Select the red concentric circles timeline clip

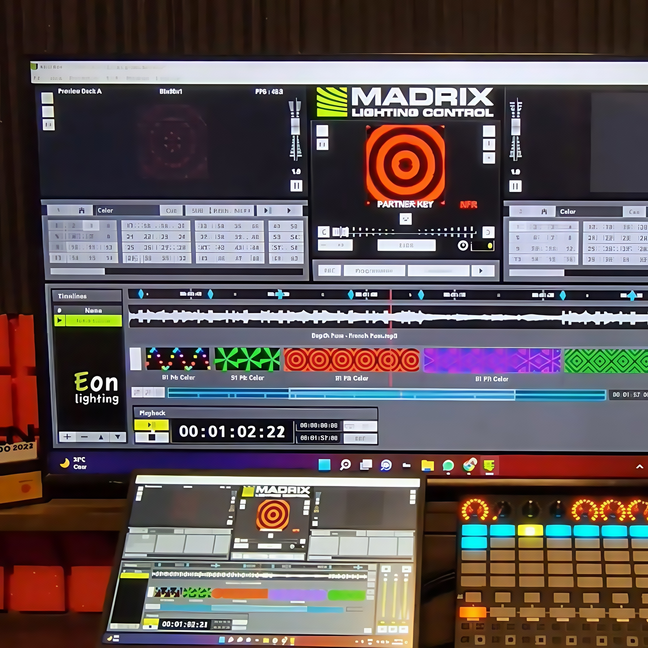(352, 360)
